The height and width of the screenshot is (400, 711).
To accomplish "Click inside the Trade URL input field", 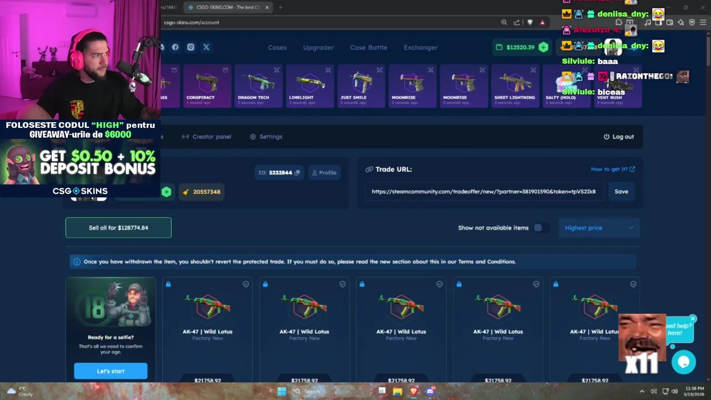I will pos(484,192).
